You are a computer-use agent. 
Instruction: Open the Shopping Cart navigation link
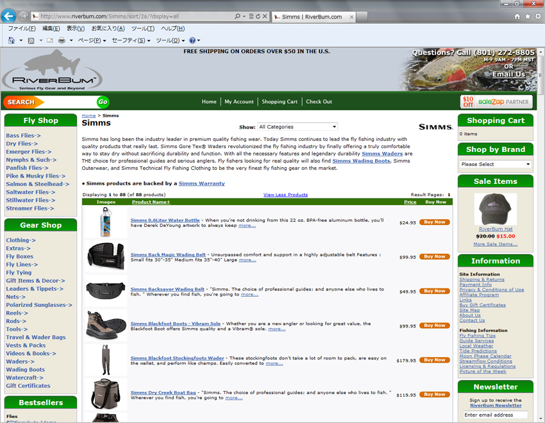click(x=280, y=102)
